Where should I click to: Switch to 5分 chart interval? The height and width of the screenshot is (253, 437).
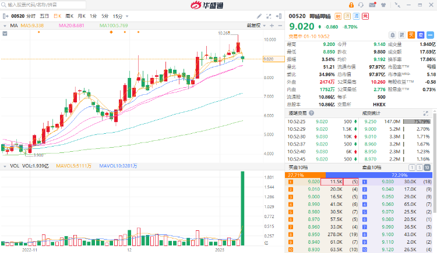[105, 16]
